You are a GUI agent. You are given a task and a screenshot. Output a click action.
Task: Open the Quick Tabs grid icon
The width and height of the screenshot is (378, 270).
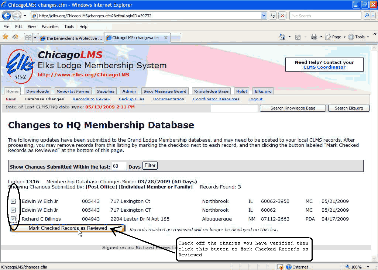pos(28,38)
